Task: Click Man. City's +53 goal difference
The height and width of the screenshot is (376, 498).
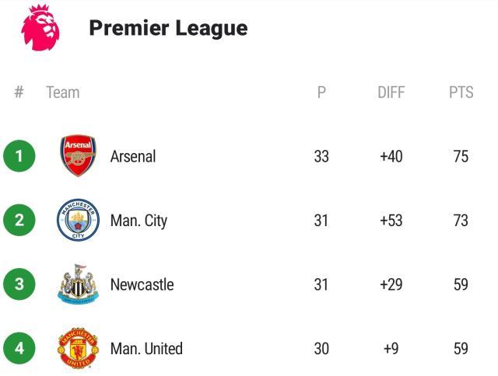Action: click(x=391, y=221)
